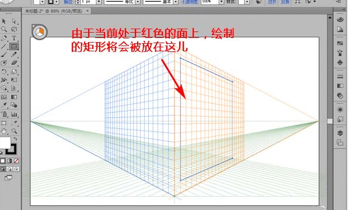Select the Hand tool
Viewport: 349px width, 210px height.
pos(4,131)
